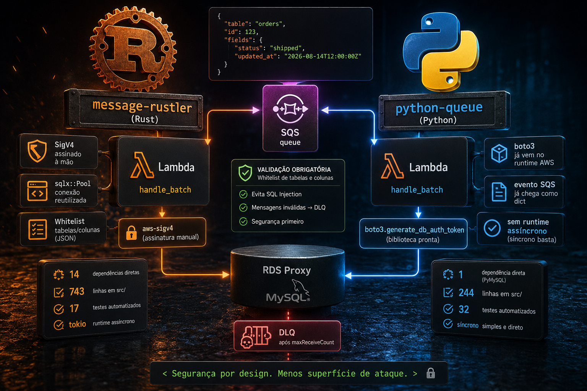
Task: Click the MySQL dolphin logo
Action: [x=300, y=287]
